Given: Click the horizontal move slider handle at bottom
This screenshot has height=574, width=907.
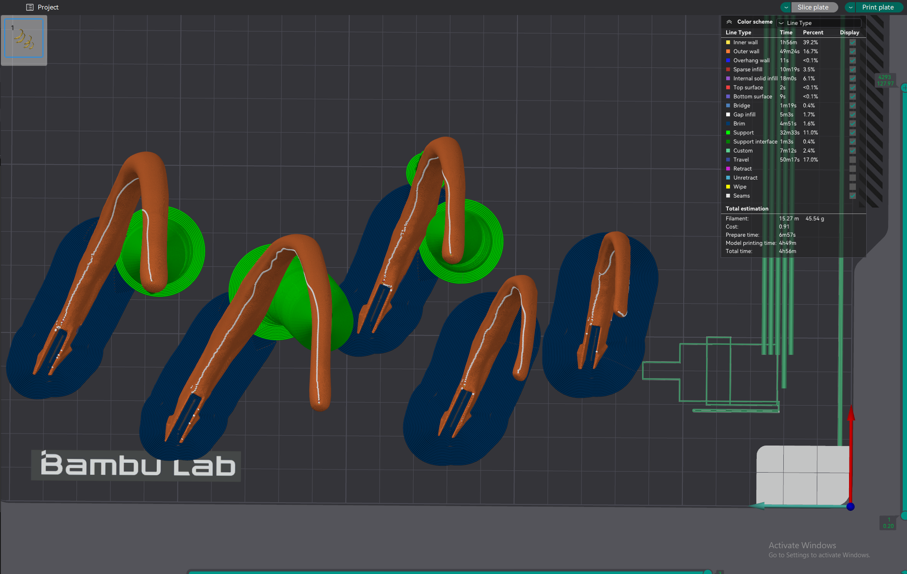Looking at the screenshot, I should [707, 571].
